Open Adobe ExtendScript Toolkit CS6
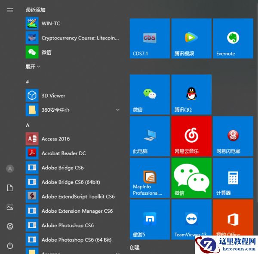 click(x=72, y=196)
